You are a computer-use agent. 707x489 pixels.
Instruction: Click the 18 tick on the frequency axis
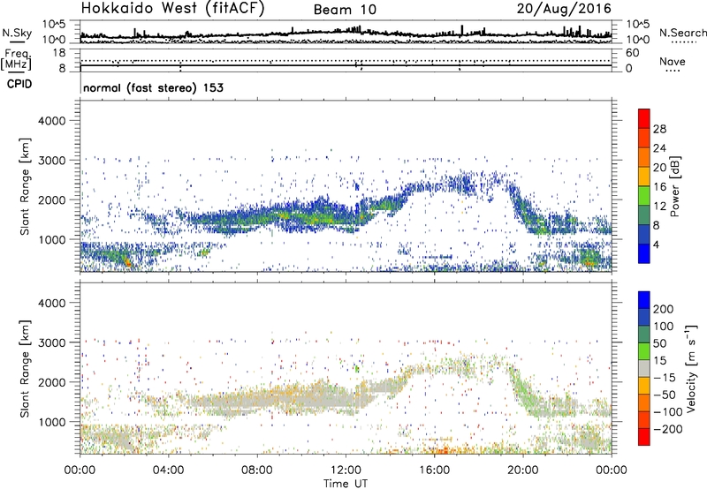59,53
